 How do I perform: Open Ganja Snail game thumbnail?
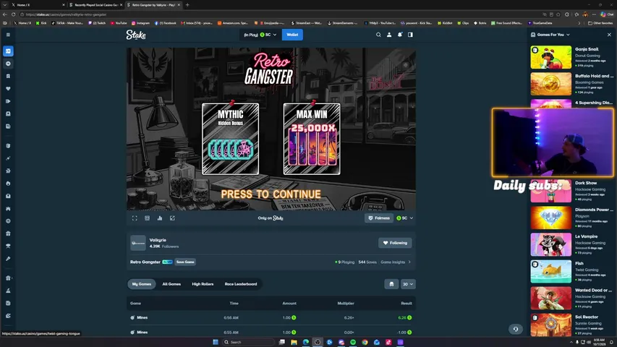pyautogui.click(x=551, y=57)
